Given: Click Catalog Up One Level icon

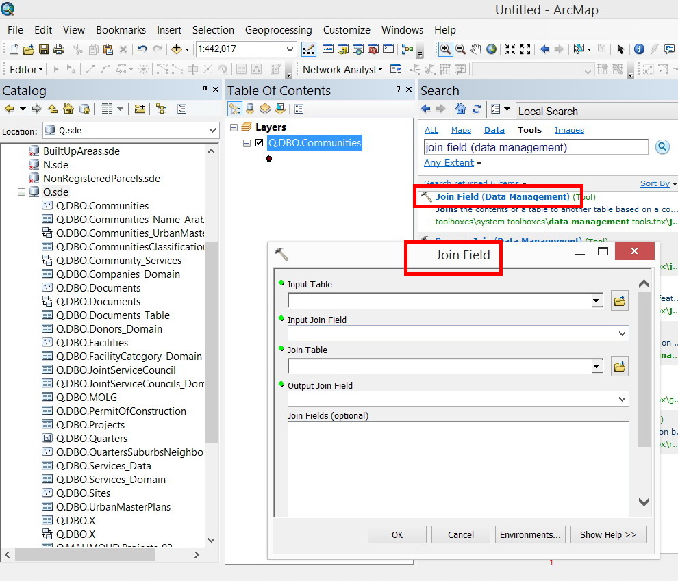Looking at the screenshot, I should click(53, 109).
